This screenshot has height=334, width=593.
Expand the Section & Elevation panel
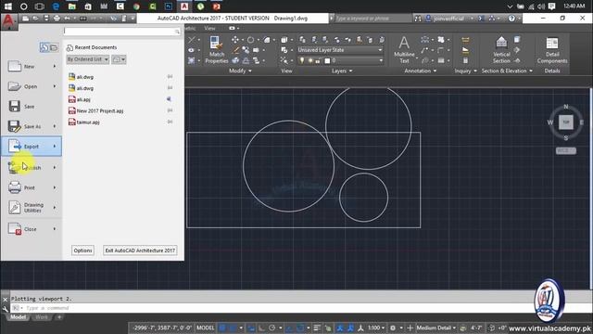click(507, 71)
